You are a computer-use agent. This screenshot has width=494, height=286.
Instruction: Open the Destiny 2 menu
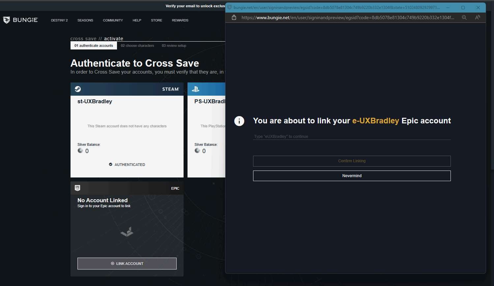coord(59,20)
